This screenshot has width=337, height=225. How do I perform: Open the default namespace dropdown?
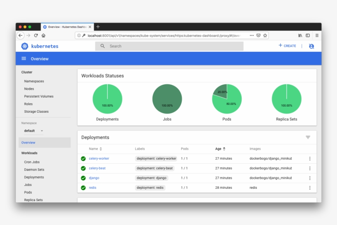34,131
